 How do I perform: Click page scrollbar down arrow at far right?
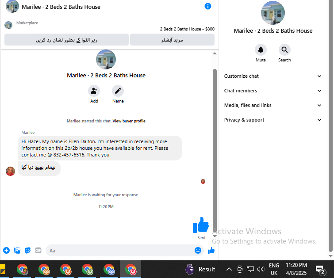click(x=330, y=256)
